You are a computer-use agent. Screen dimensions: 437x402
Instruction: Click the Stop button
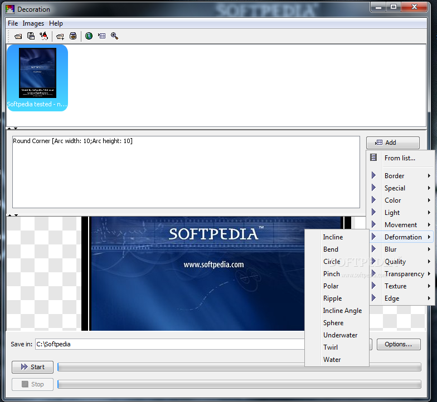(x=32, y=384)
